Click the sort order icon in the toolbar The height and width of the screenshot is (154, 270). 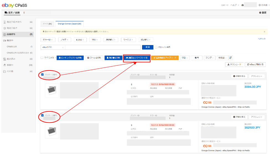[x=231, y=58]
